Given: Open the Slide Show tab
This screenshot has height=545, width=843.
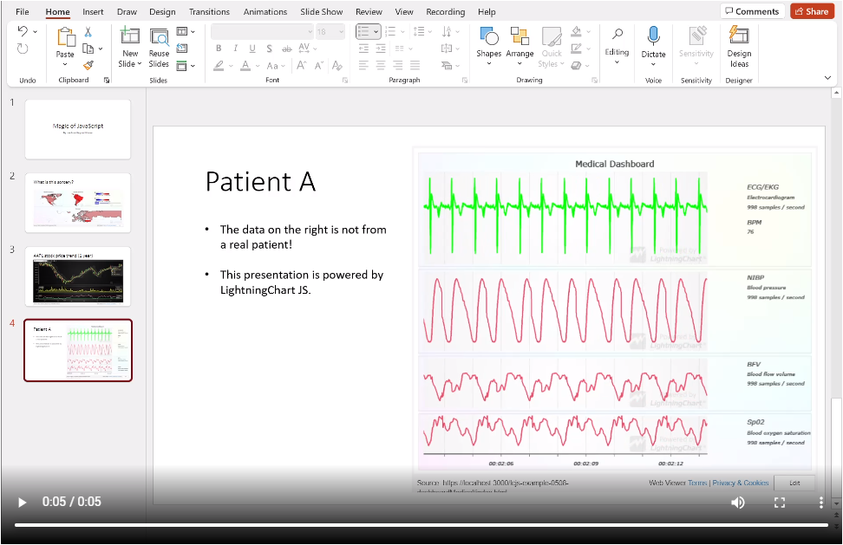Looking at the screenshot, I should point(322,12).
